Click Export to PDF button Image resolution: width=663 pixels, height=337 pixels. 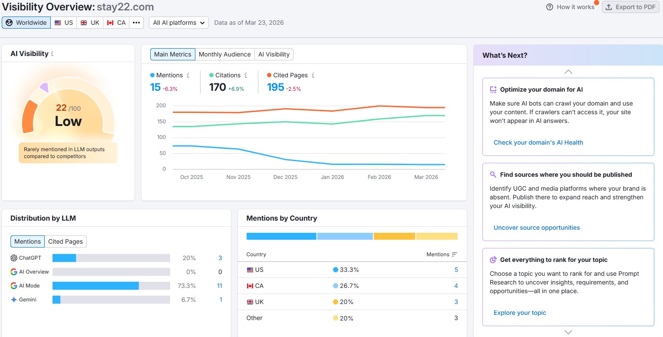pos(630,7)
